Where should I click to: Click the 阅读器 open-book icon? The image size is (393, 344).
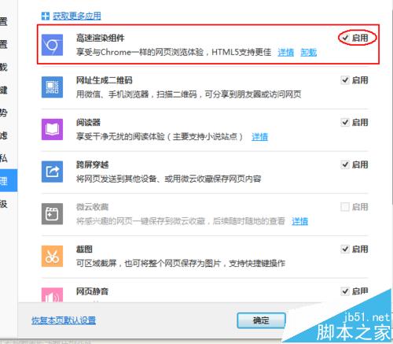pyautogui.click(x=52, y=129)
